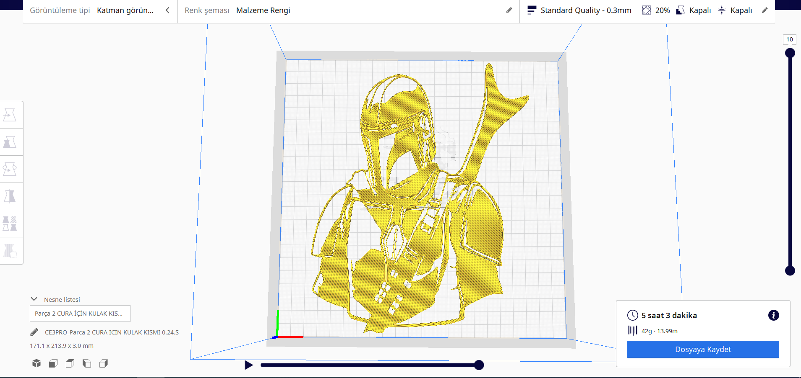Click the job name CE3PRO_Parca 2 CURA ICIN KULAK KISMI
Screen dimensions: 801x378
(x=112, y=332)
